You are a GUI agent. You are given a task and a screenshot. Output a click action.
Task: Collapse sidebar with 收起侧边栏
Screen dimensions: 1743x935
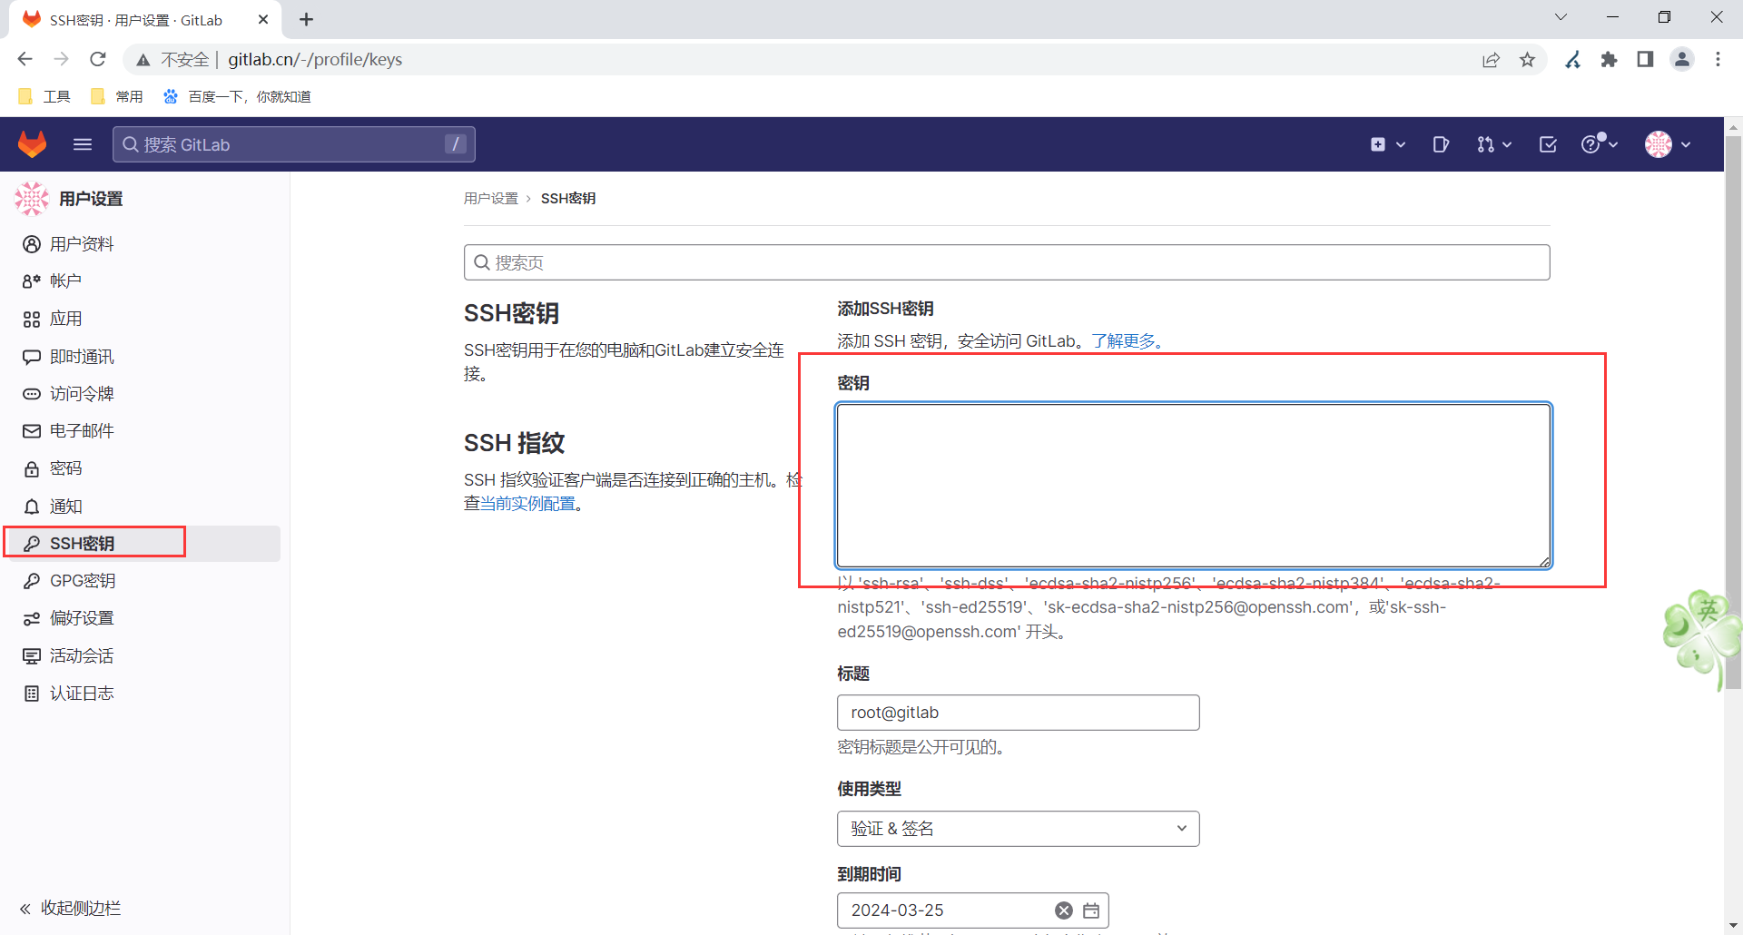click(x=71, y=909)
